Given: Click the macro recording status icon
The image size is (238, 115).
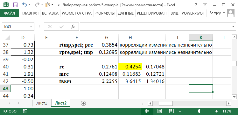Looking at the screenshot, I should pyautogui.click(x=25, y=112).
